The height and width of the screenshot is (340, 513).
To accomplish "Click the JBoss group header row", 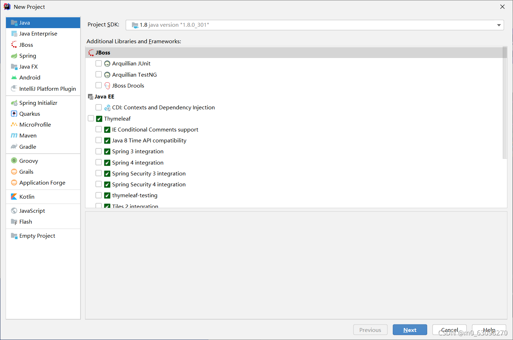I will tap(294, 52).
